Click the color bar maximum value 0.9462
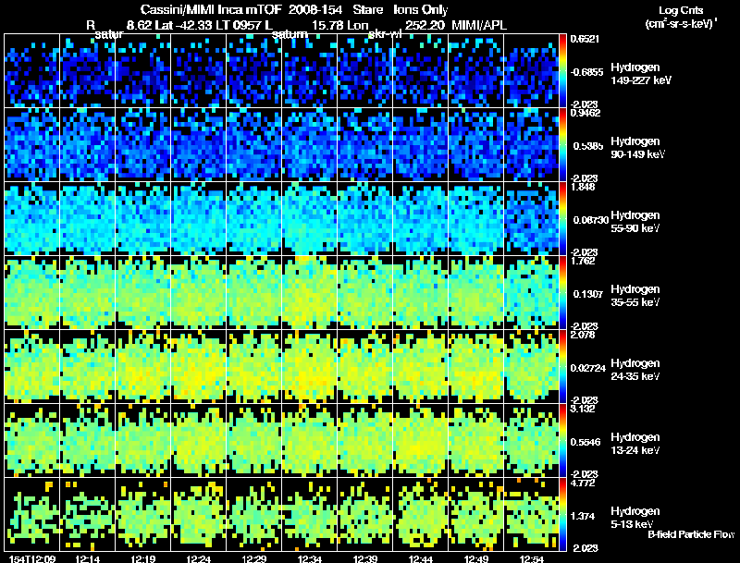 [586, 113]
